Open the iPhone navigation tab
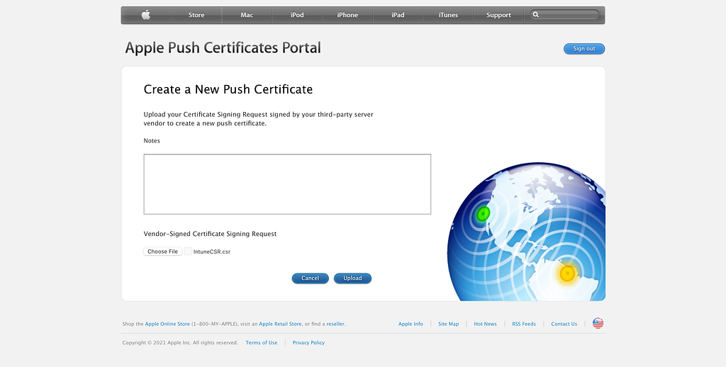The image size is (726, 367). point(347,15)
